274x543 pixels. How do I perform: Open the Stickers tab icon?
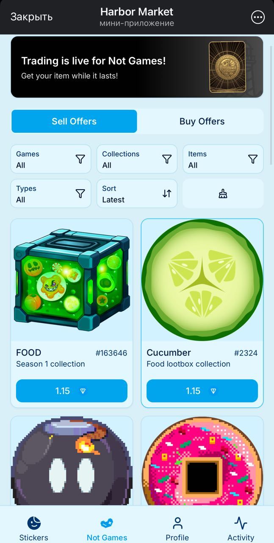click(33, 524)
